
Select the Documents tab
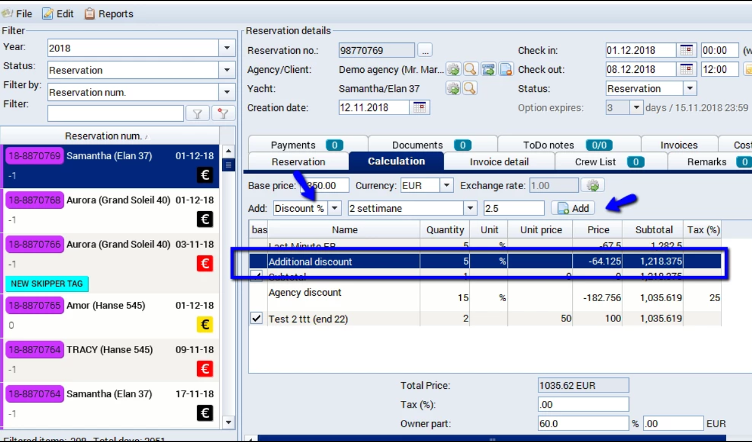(433, 145)
